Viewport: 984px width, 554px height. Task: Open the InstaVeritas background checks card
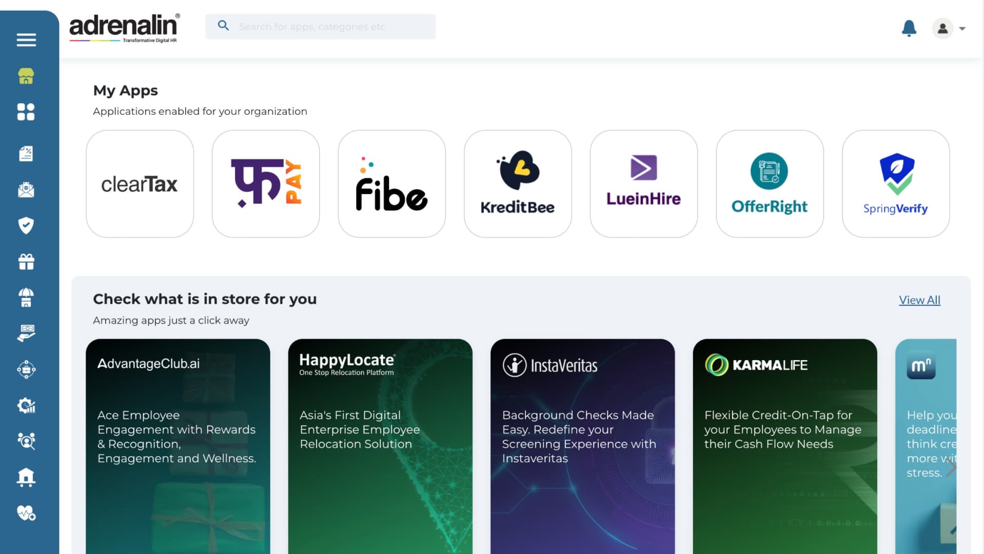click(582, 446)
